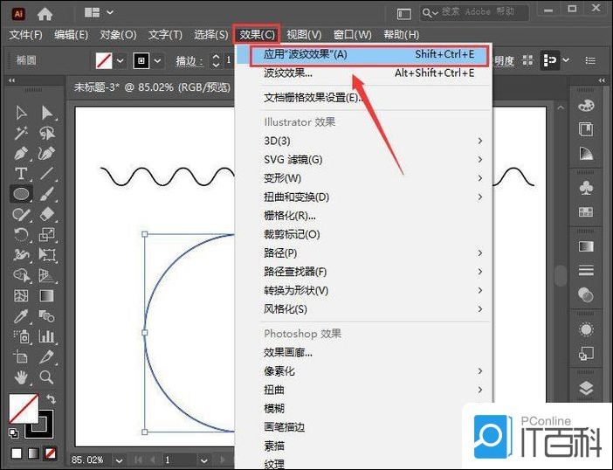The width and height of the screenshot is (613, 470).
Task: Set paint mode to Color
Action: pyautogui.click(x=17, y=453)
